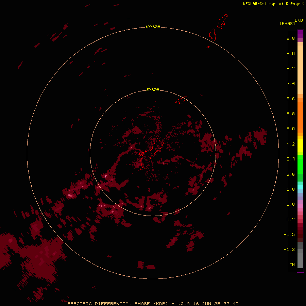Screen dimensions: 306x306
Task: Click the 9.0 value on the color scale
Action: 291,53
